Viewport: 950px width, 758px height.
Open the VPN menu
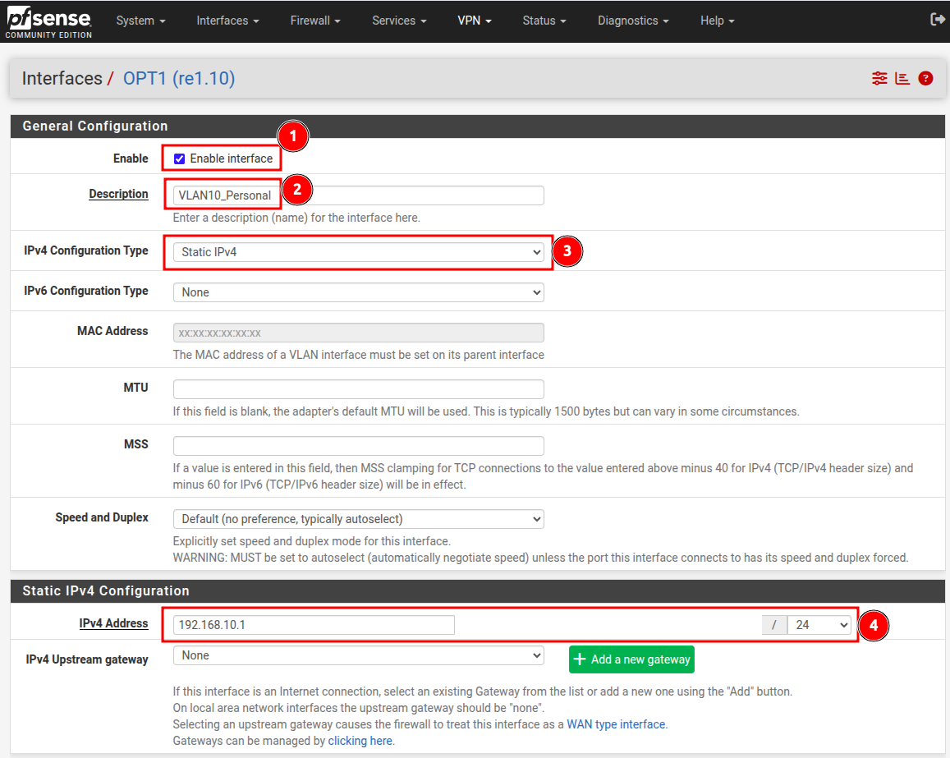[475, 21]
